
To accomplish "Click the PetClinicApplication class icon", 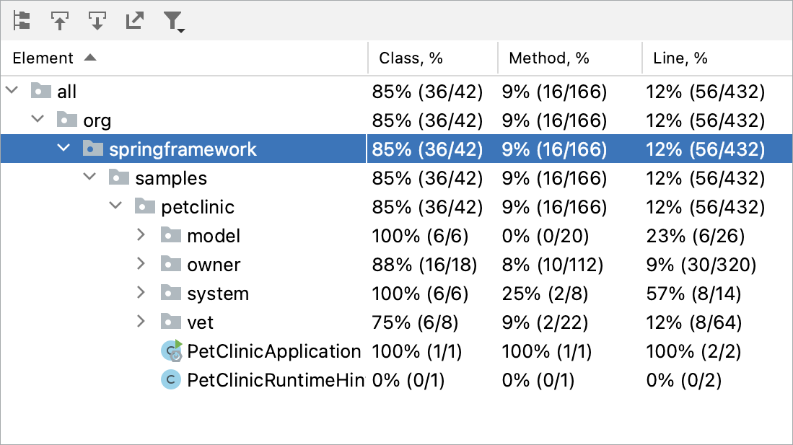I will [x=172, y=351].
